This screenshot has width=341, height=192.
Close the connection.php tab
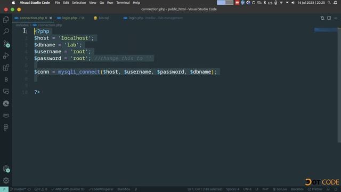51,18
